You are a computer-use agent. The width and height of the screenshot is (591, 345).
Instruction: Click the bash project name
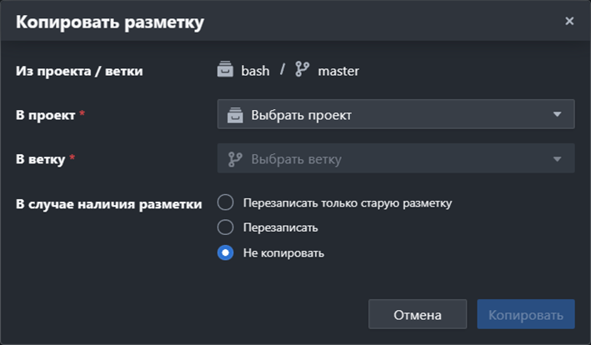[255, 71]
